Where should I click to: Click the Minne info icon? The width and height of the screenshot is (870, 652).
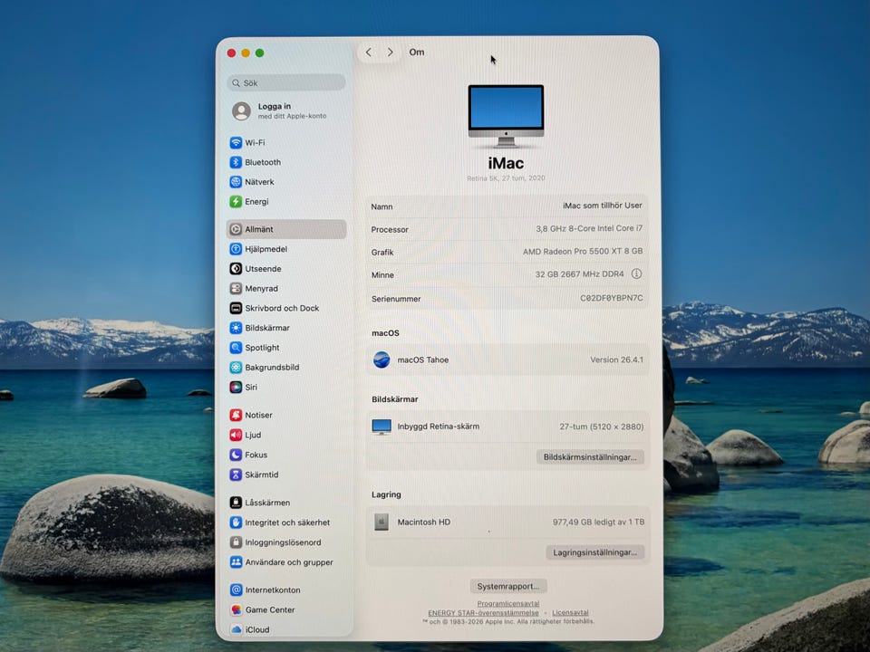tap(636, 274)
